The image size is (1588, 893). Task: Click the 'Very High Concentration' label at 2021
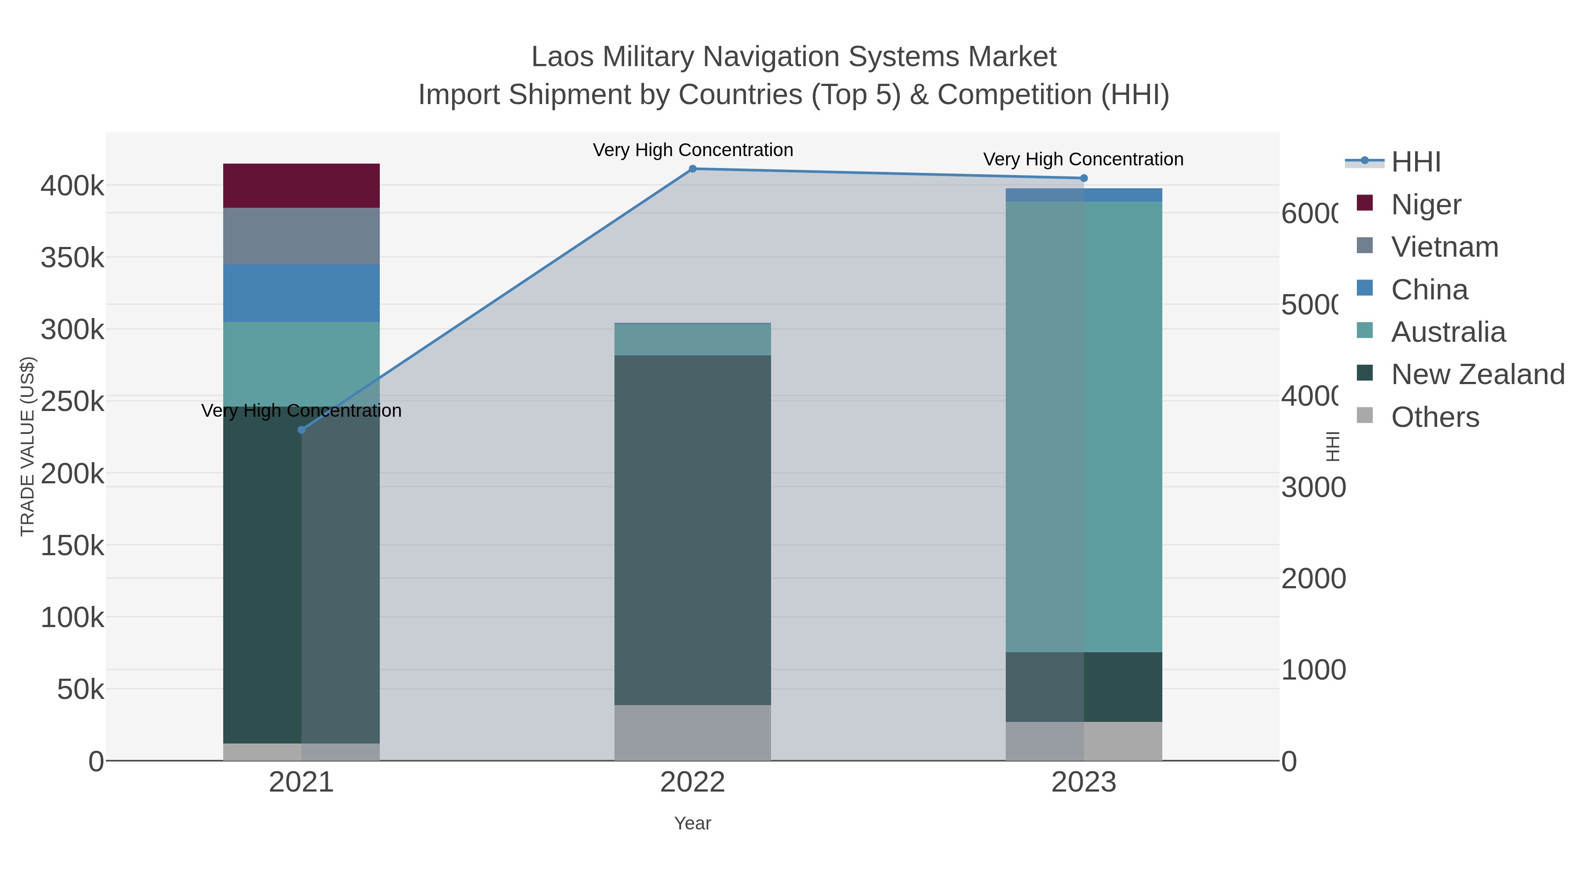coord(301,411)
